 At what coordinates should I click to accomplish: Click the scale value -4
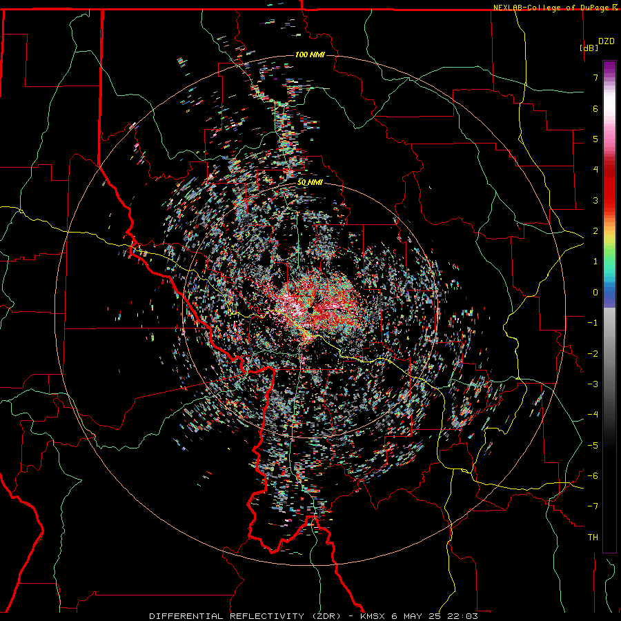(x=593, y=415)
